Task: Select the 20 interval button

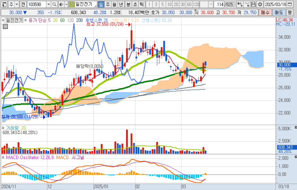Action: pos(176,4)
